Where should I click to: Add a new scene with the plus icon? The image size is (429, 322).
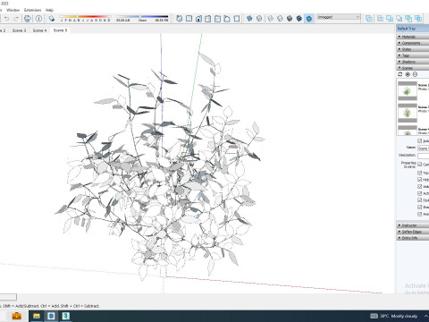click(x=408, y=74)
